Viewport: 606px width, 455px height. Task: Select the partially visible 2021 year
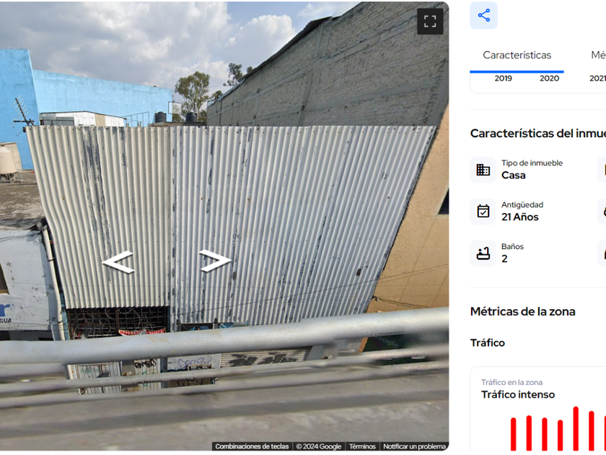(597, 79)
